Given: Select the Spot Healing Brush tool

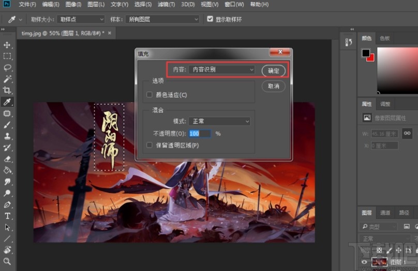Looking at the screenshot, I should 7,114.
